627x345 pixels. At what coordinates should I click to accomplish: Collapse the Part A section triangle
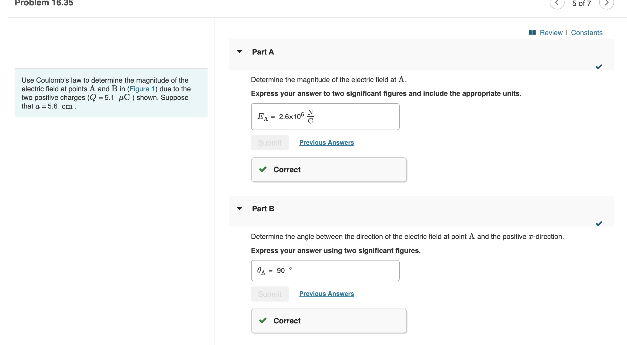click(x=239, y=52)
